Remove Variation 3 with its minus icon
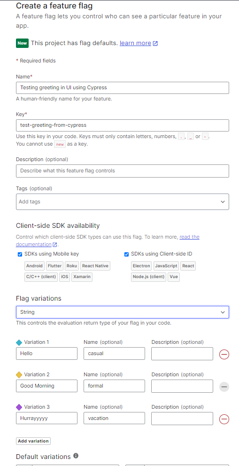The height and width of the screenshot is (466, 239). click(x=224, y=419)
